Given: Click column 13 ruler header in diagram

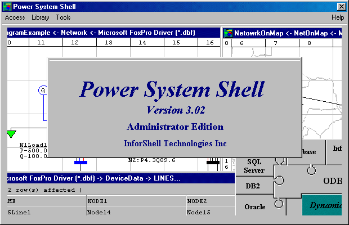Looking at the screenshot, I should tap(114, 42).
